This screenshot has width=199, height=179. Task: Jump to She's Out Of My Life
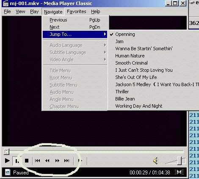click(x=154, y=77)
